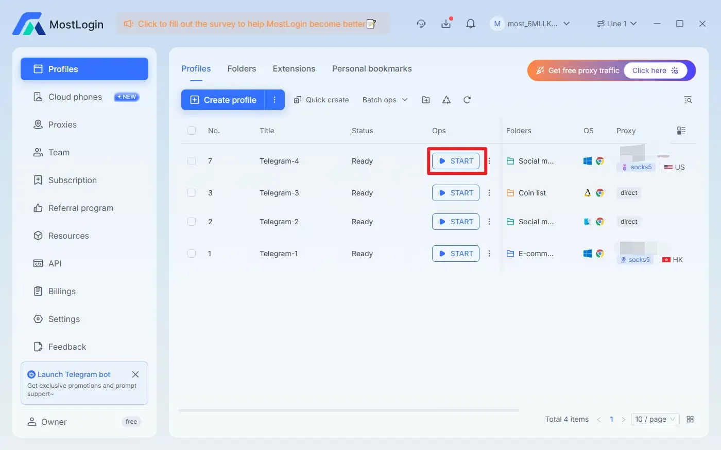The height and width of the screenshot is (450, 721).
Task: Select the Telegram-2 profile checkbox
Action: [192, 222]
